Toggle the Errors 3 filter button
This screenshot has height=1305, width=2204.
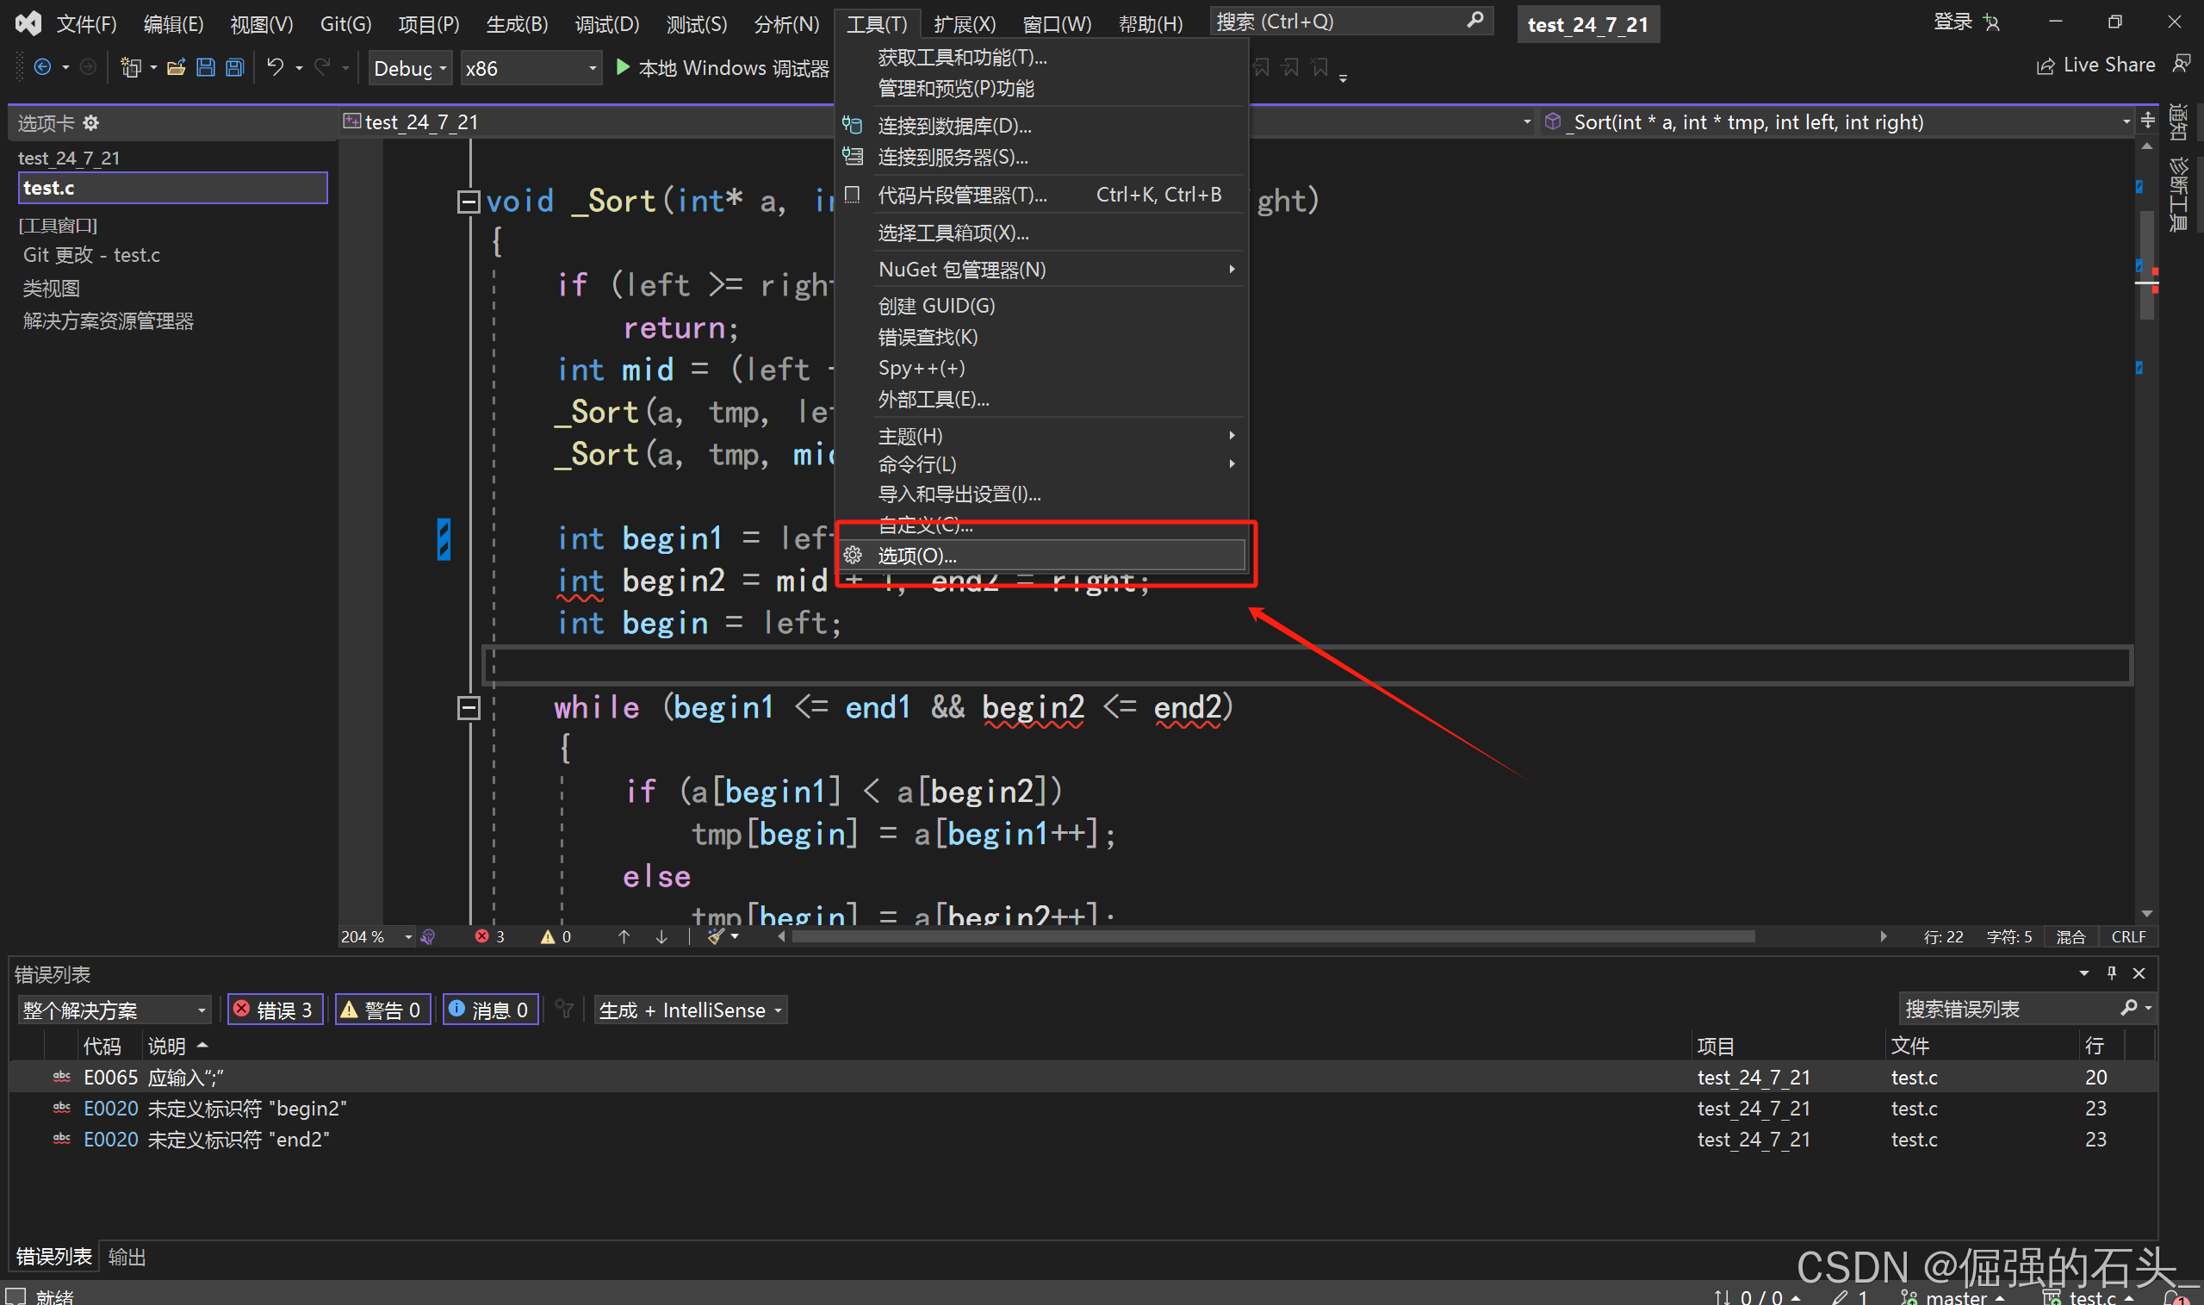click(274, 1010)
